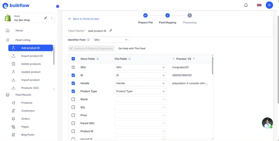The height and width of the screenshot is (141, 279).
Task: Open Orders feed results
Action: point(25,119)
